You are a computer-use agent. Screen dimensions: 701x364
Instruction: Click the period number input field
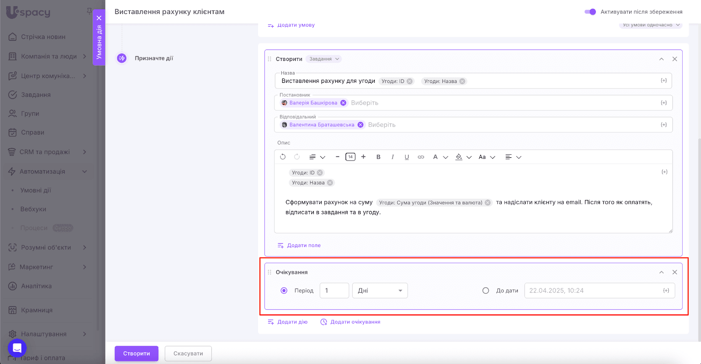334,291
